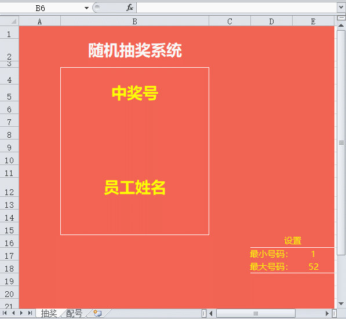Click the 最大号码 label
This screenshot has width=346, height=319.
(269, 267)
